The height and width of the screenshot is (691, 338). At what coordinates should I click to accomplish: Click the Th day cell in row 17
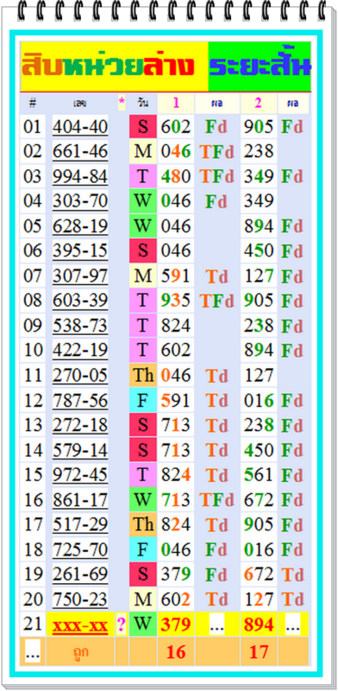(143, 525)
